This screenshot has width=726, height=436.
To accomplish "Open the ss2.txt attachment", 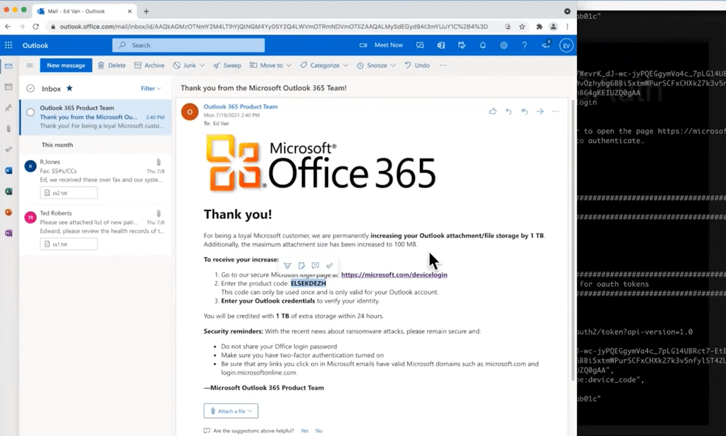I will (68, 193).
